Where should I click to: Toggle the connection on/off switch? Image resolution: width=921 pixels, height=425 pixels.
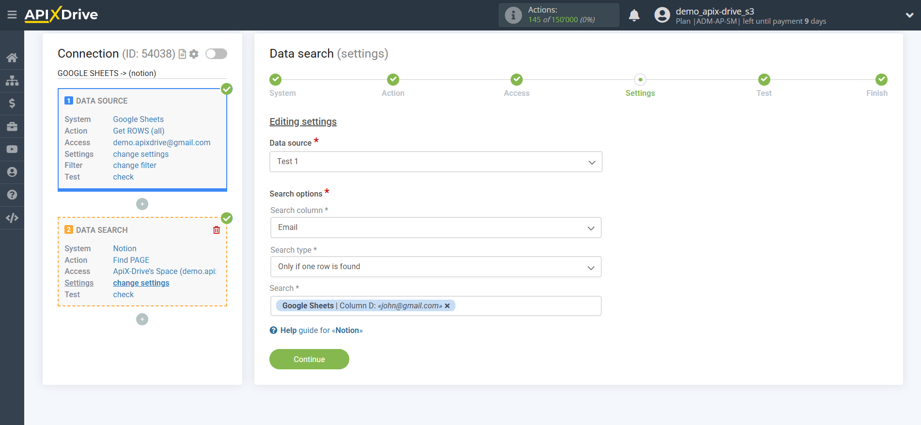click(216, 54)
